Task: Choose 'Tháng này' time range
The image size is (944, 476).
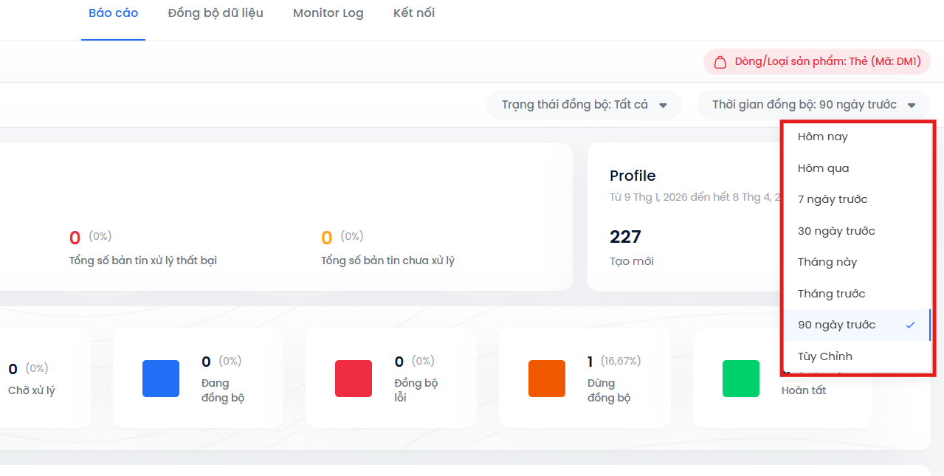Action: click(827, 262)
